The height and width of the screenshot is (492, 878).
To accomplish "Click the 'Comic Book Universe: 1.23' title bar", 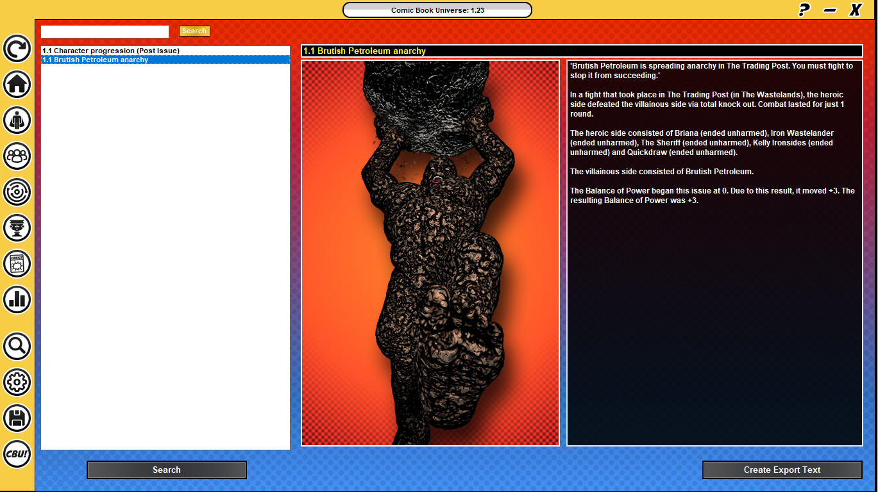I will (x=437, y=10).
